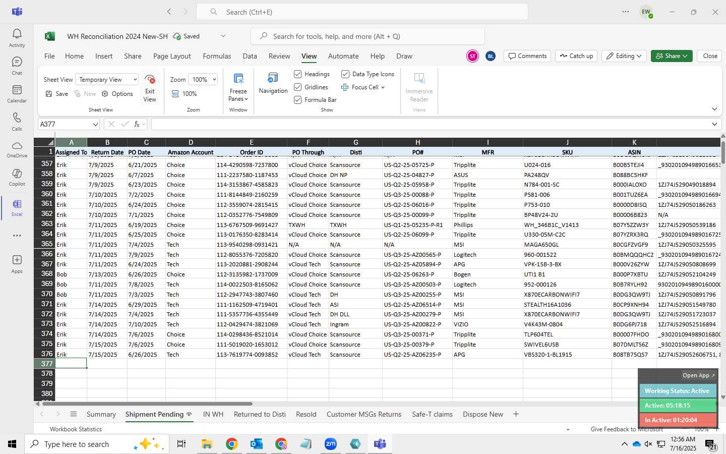This screenshot has width=726, height=454.
Task: Click insert function fx icon
Action: (137, 124)
